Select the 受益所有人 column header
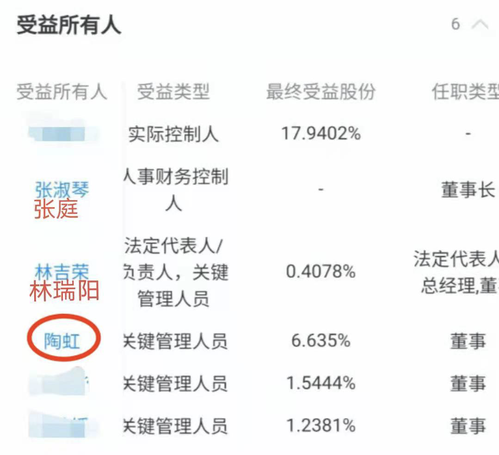Image resolution: width=499 pixels, height=455 pixels. pos(62,92)
